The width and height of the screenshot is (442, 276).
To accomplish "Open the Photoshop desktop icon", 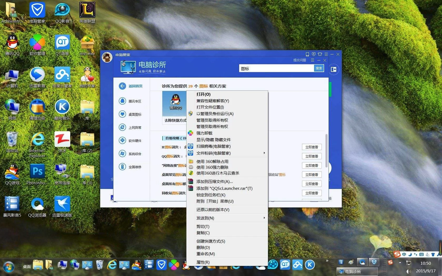I will 37,174.
